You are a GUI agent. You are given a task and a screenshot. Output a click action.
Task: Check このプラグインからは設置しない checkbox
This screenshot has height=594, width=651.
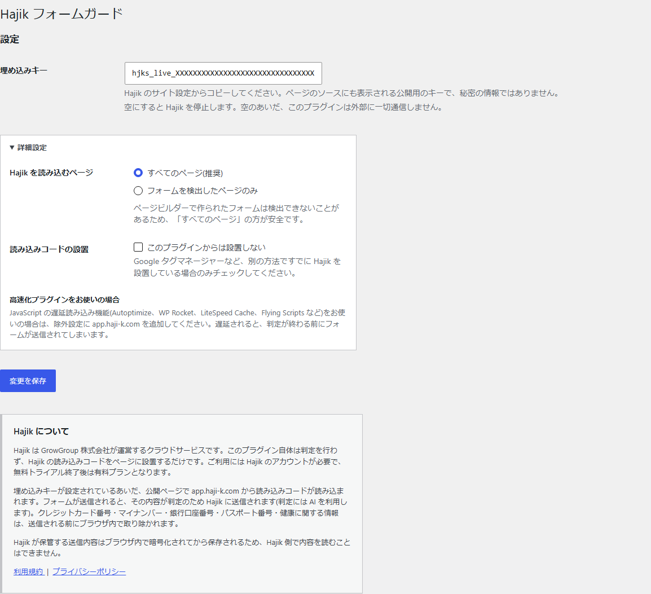138,248
